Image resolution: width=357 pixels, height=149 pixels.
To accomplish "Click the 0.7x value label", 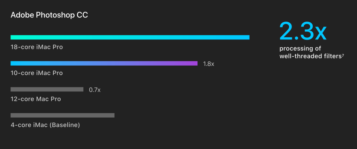I will coord(94,90).
